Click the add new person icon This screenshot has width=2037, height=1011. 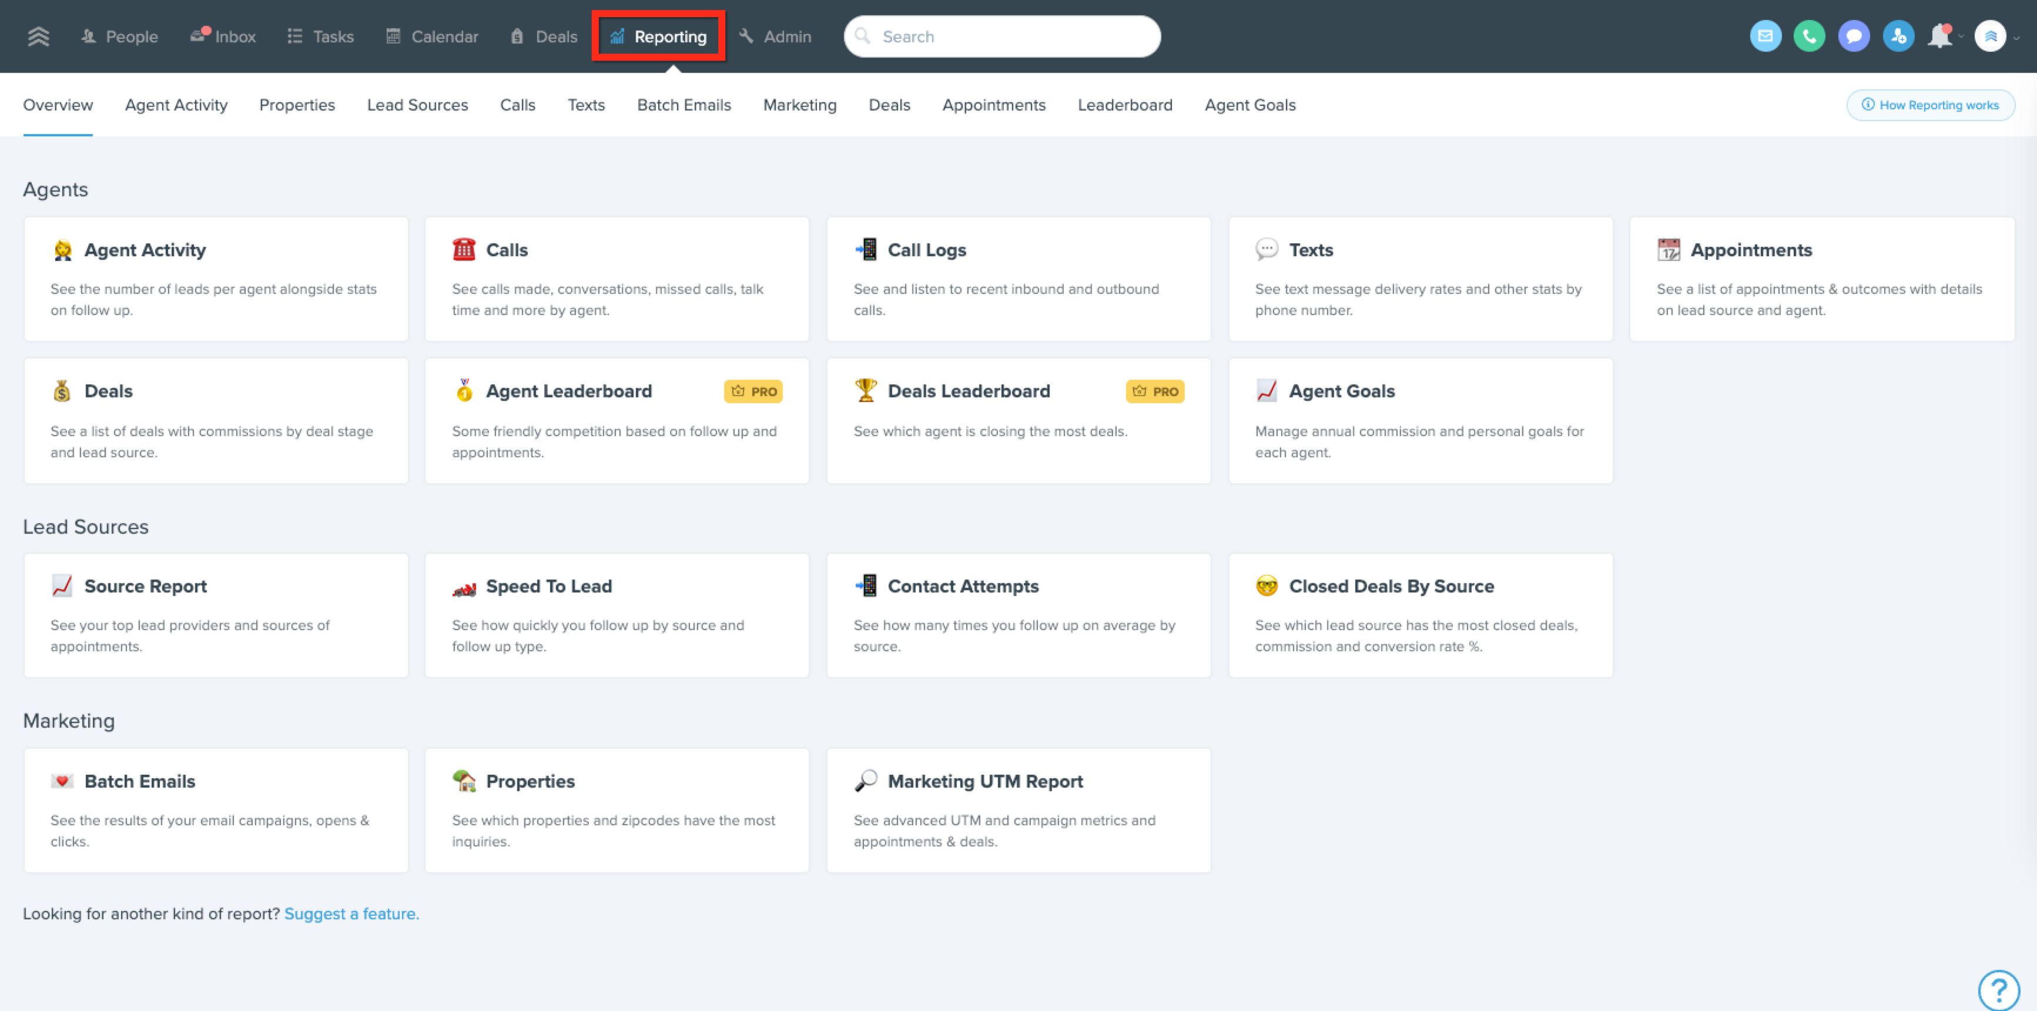tap(1898, 36)
